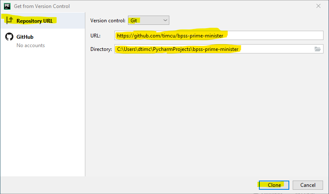Click the GitHub octocat icon
The image size is (329, 194).
(9, 37)
